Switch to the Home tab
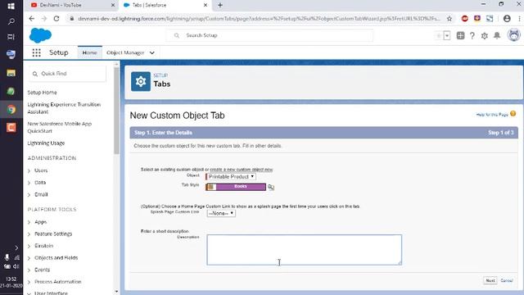Viewport: 524px width, 295px height. (x=89, y=52)
